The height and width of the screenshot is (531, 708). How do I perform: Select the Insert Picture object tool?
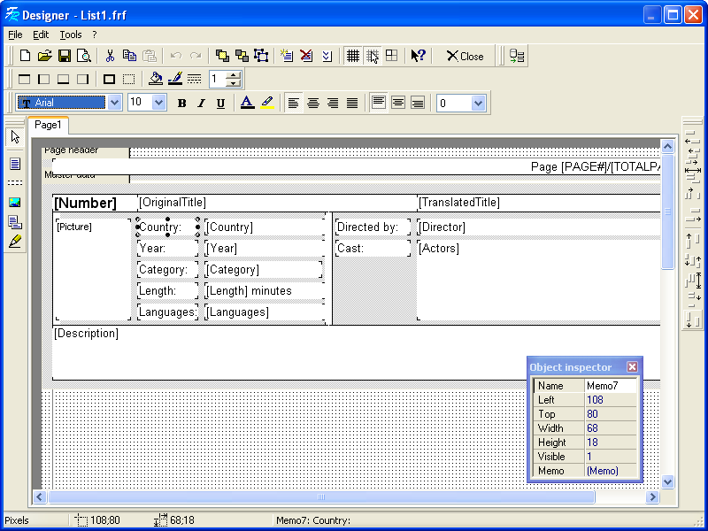15,203
